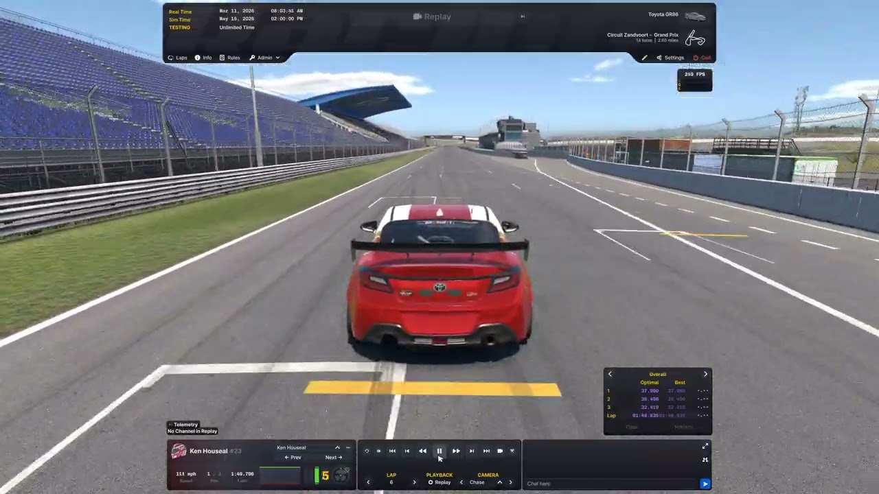
Task: Open the Laps tab
Action: tap(178, 58)
